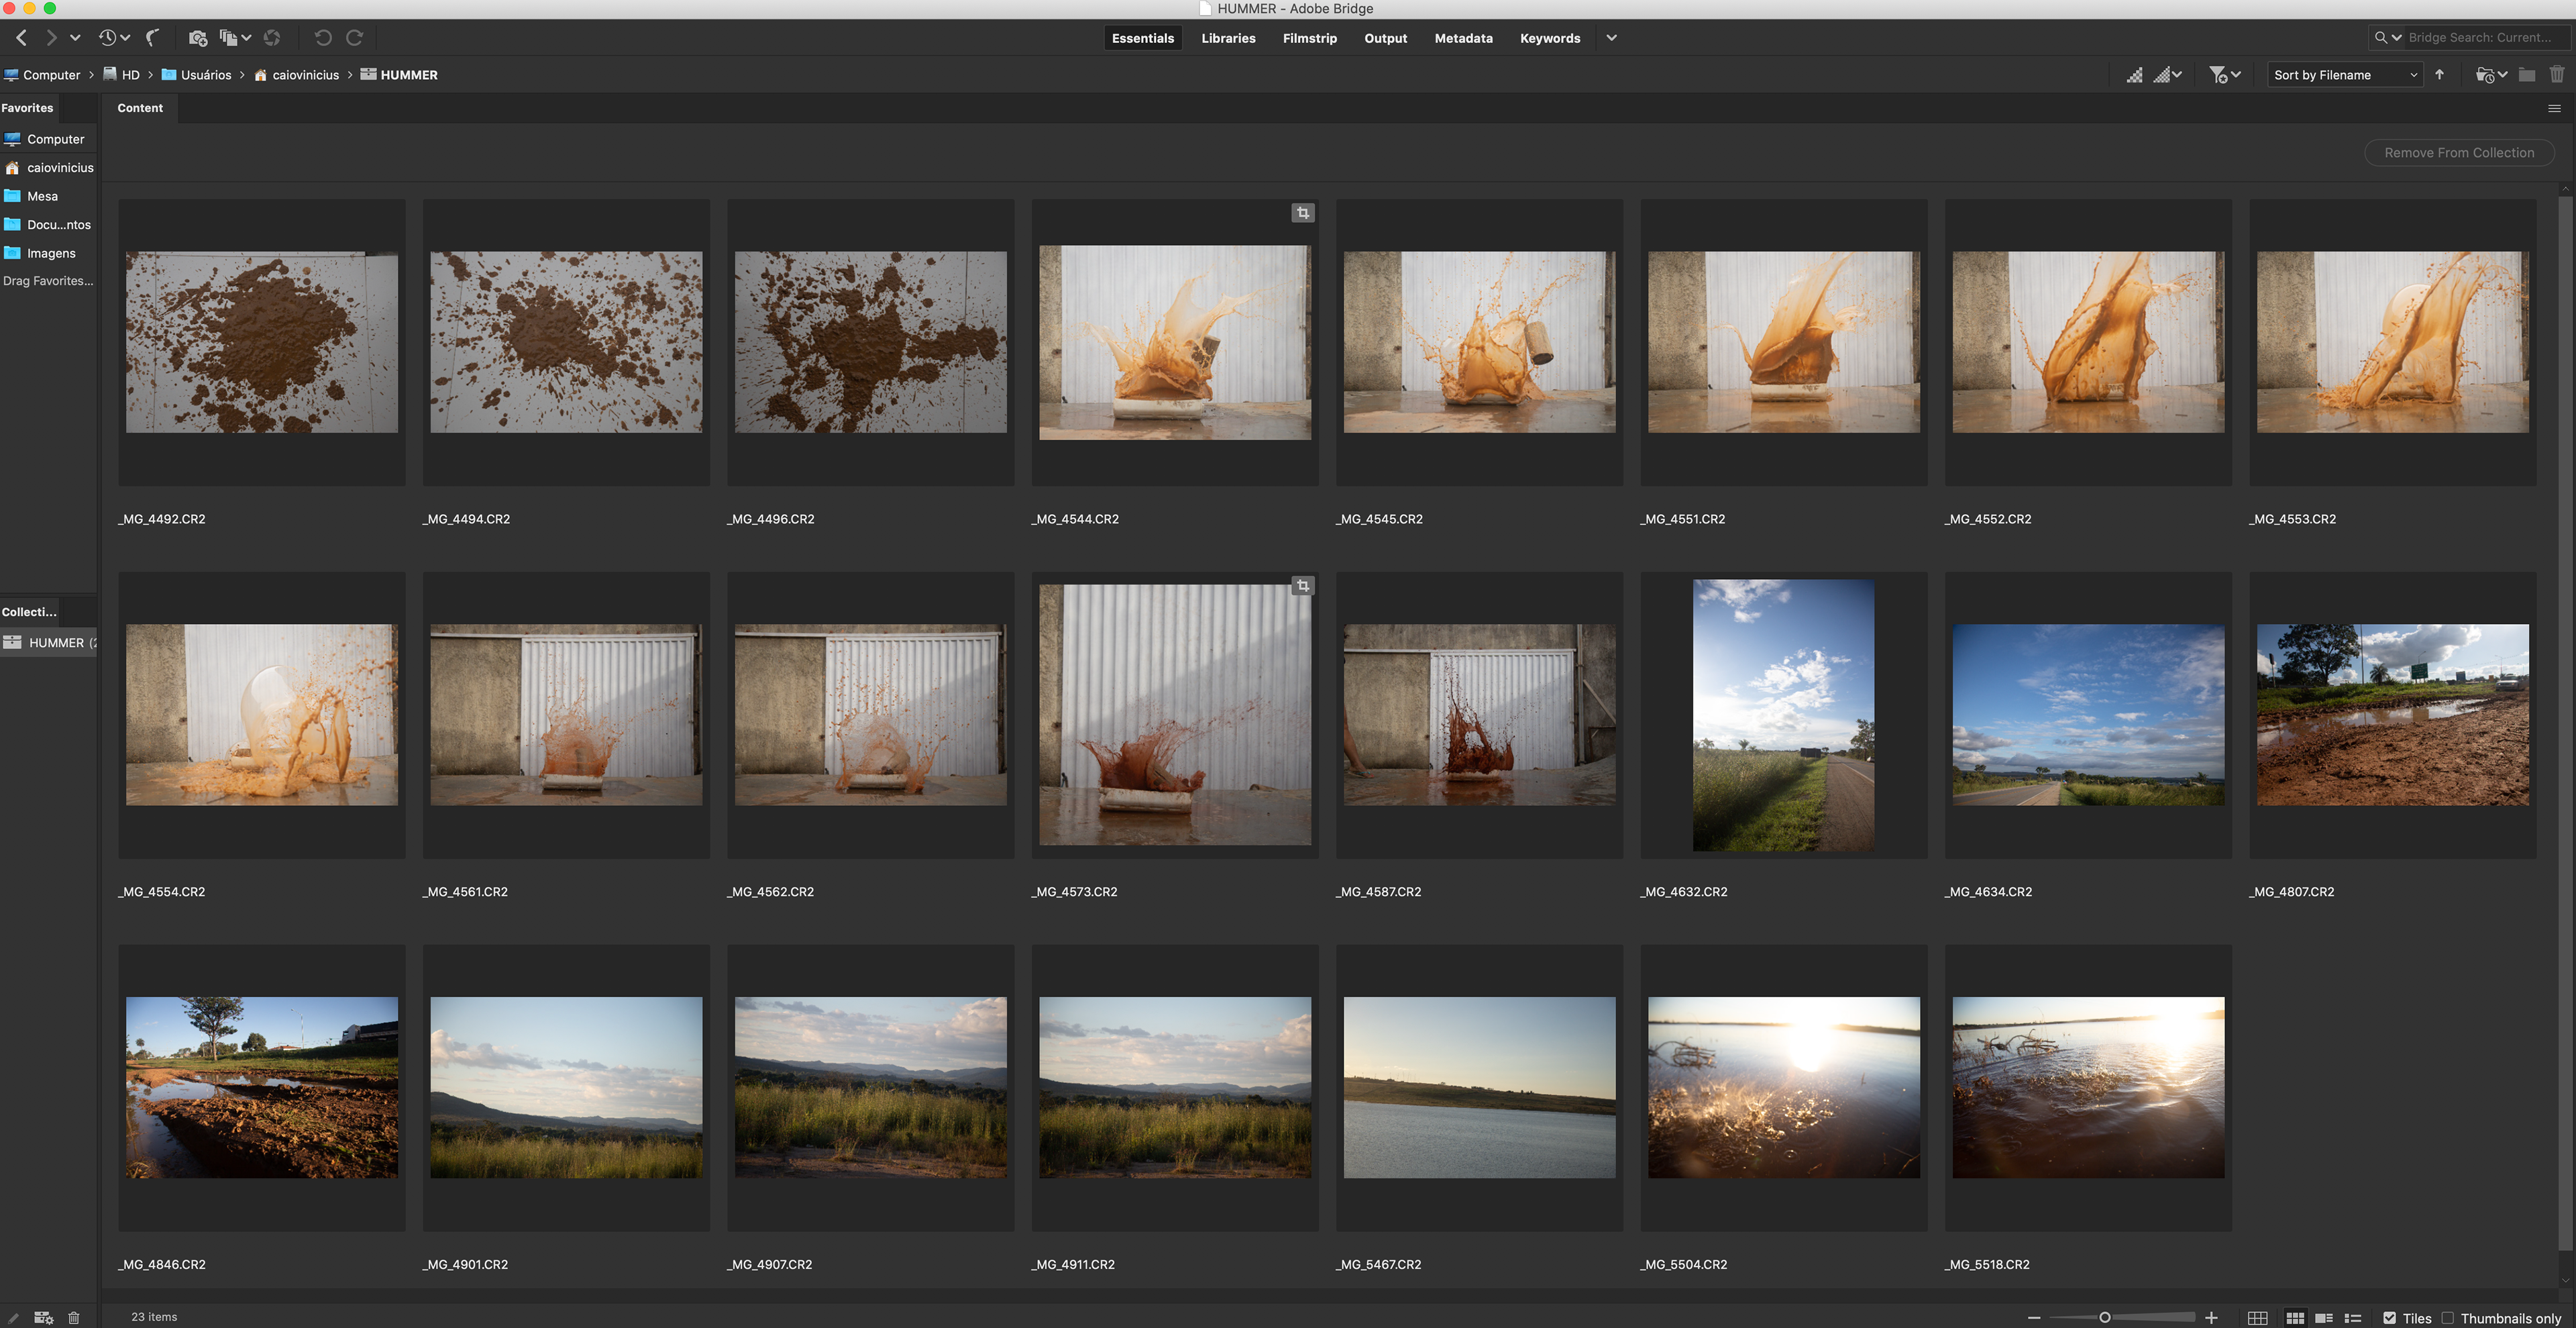Click the trash icon in bottom-left corner
Screen dimensions: 2576x1328
[73, 1318]
